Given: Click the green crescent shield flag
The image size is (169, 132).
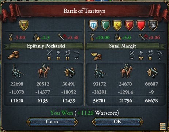Looking at the screenshot, I should [x=105, y=26].
